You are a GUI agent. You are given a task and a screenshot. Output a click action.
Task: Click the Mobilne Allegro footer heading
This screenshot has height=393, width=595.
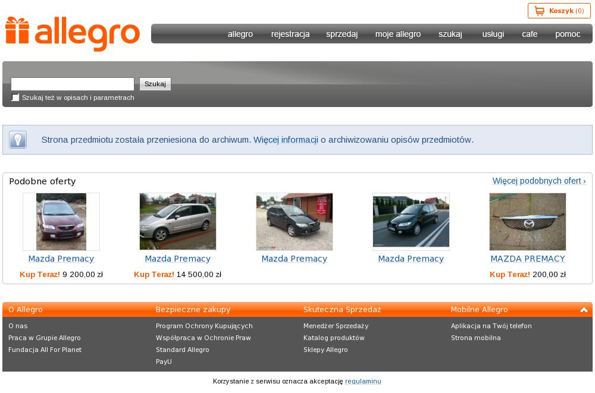pyautogui.click(x=479, y=310)
